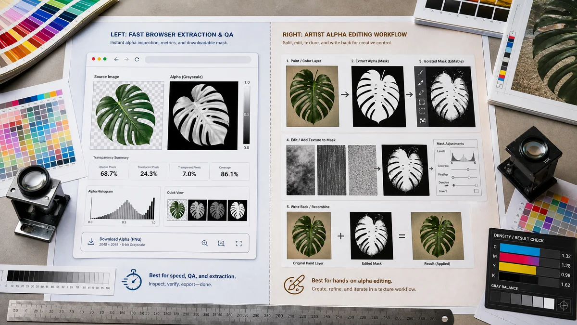
Task: Click the region-capture icon beside the magnifier
Action: [x=221, y=243]
